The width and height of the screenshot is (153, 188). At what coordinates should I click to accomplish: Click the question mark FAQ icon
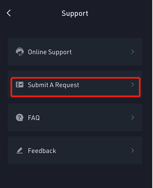pyautogui.click(x=20, y=118)
